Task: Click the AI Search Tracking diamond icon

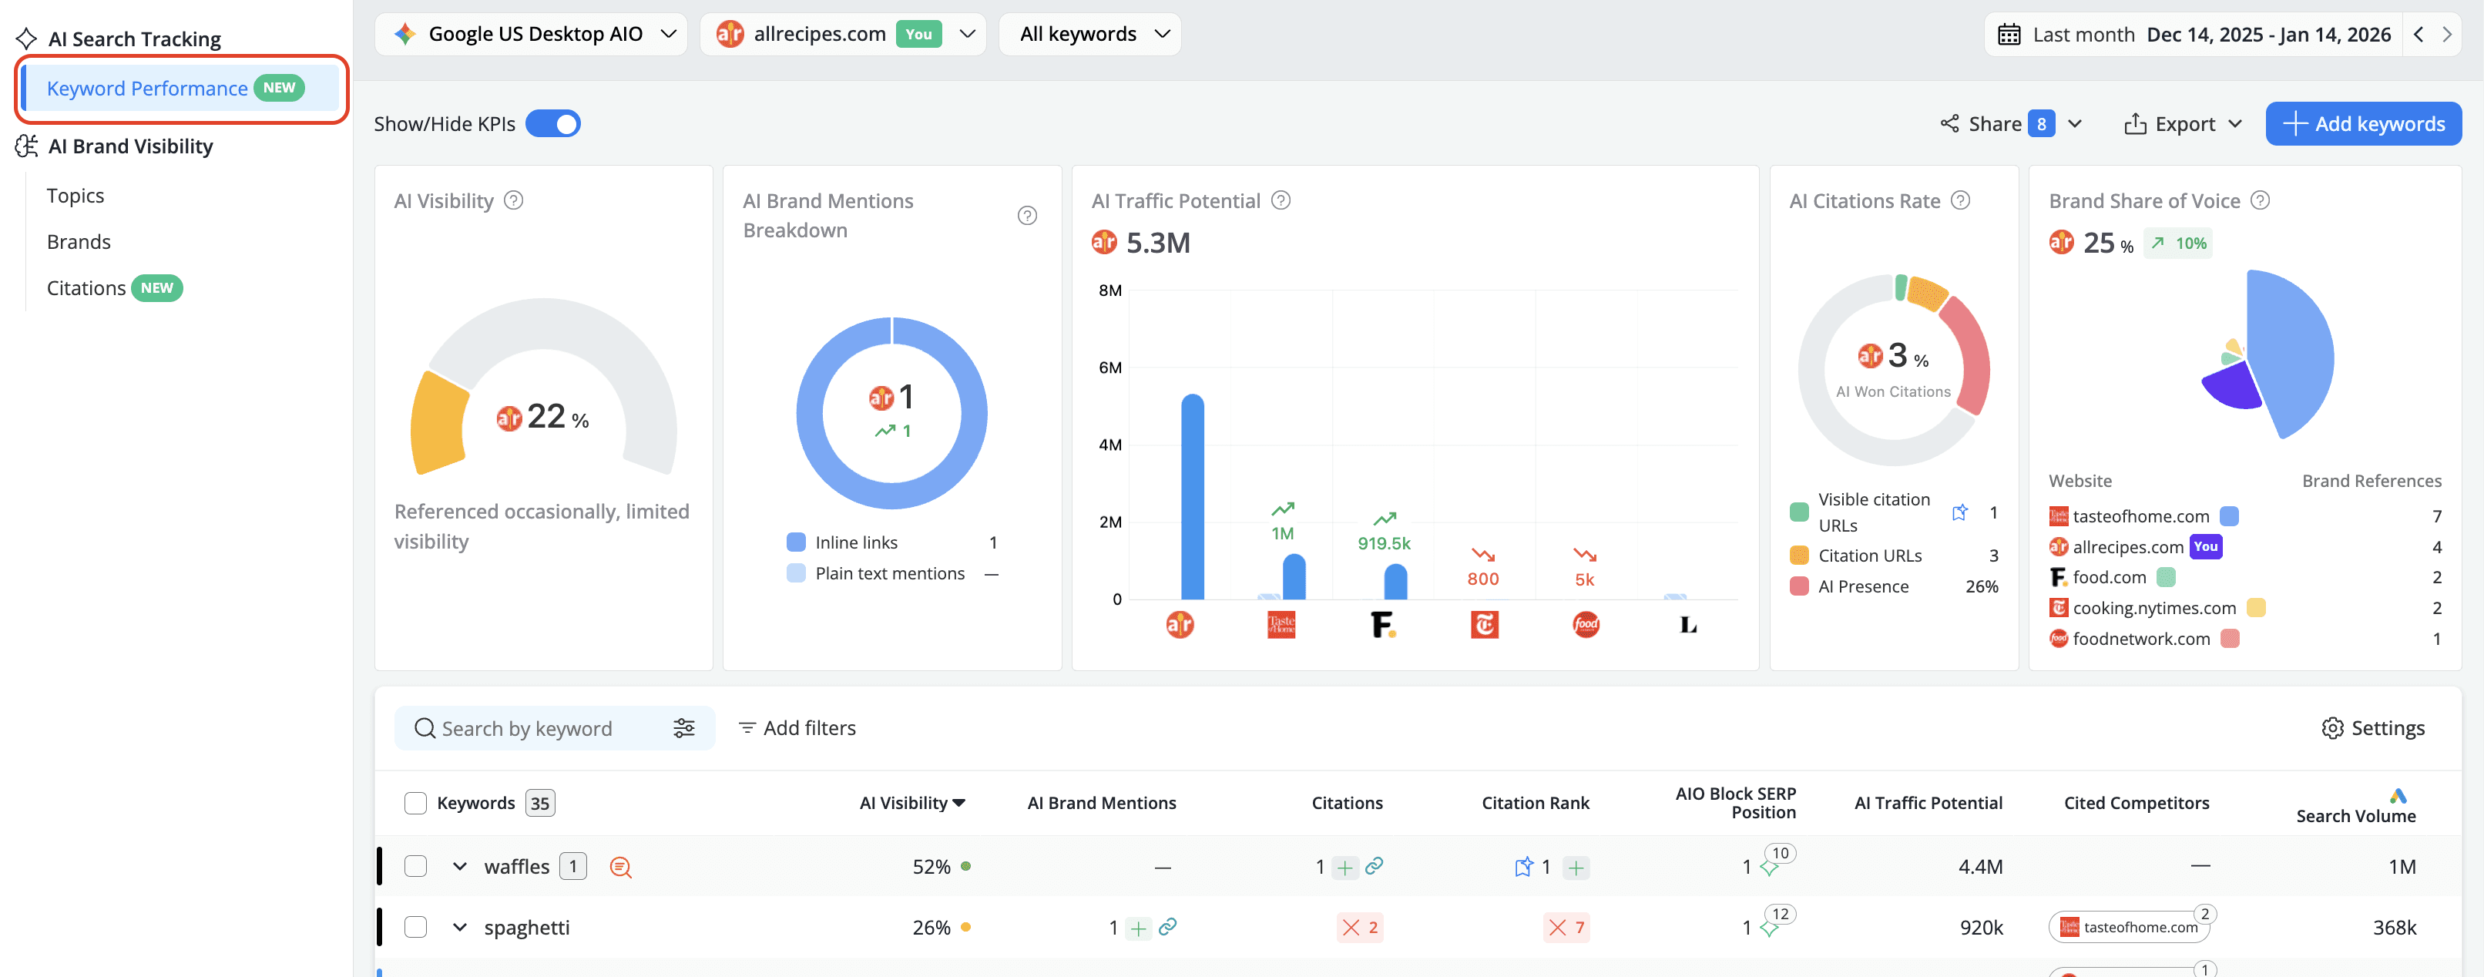Action: point(26,38)
